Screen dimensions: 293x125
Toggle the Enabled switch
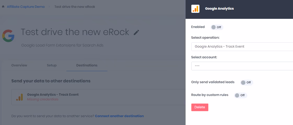[217, 27]
